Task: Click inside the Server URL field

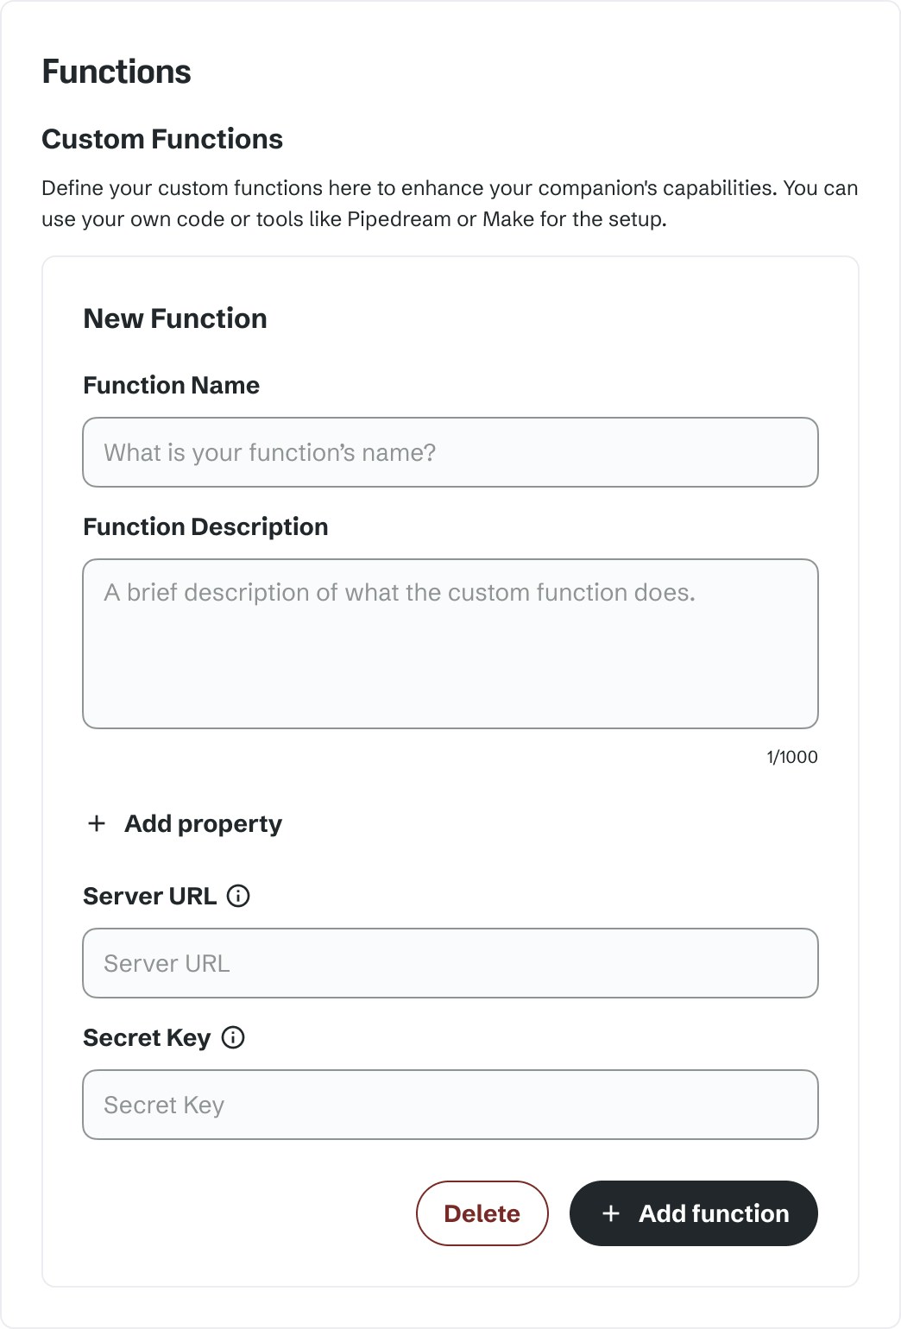Action: point(450,963)
